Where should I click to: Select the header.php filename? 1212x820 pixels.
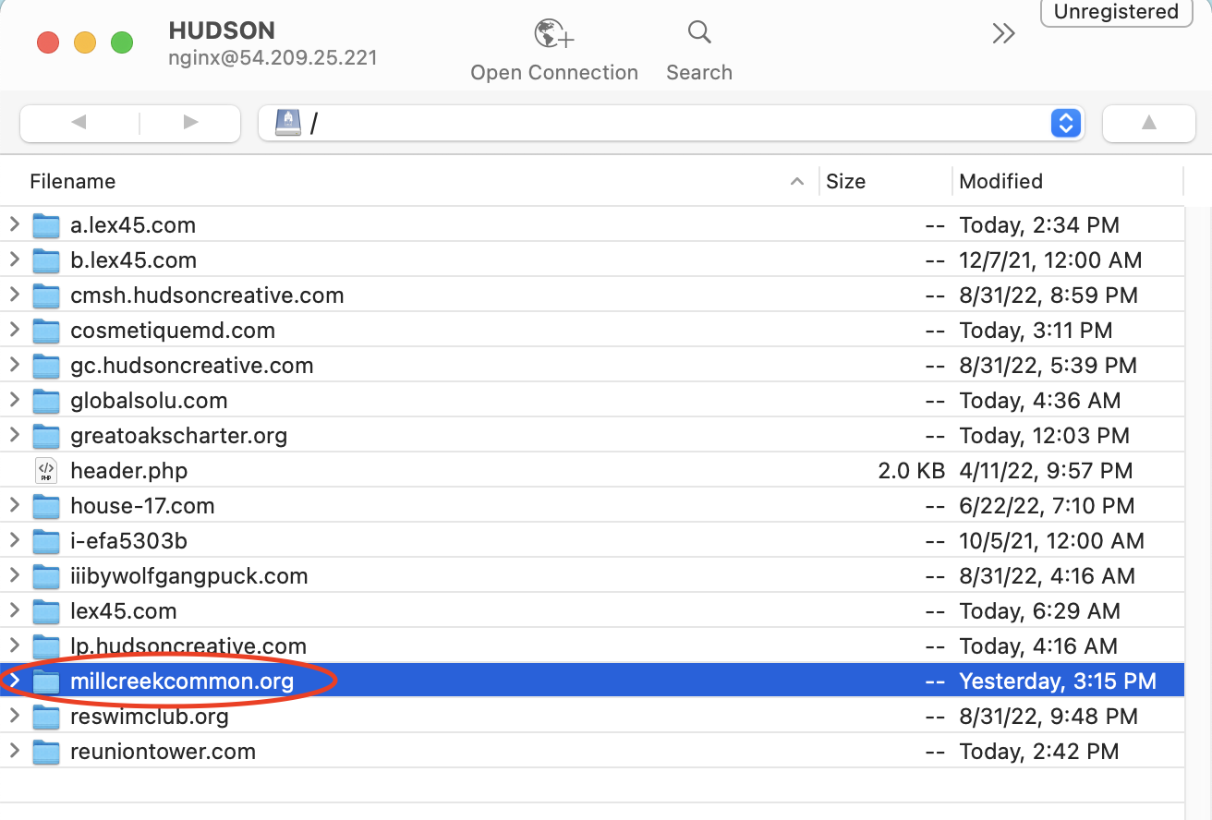point(129,470)
